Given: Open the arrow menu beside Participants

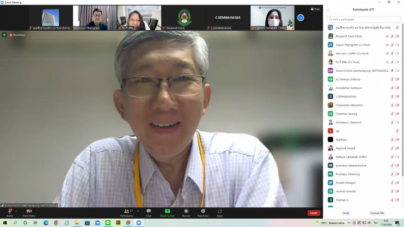Looking at the screenshot, I should [138, 211].
